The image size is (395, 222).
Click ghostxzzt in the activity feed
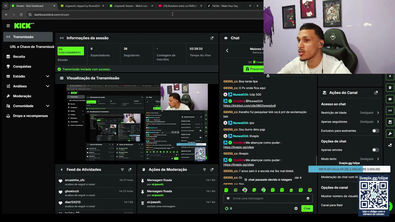coord(72,191)
